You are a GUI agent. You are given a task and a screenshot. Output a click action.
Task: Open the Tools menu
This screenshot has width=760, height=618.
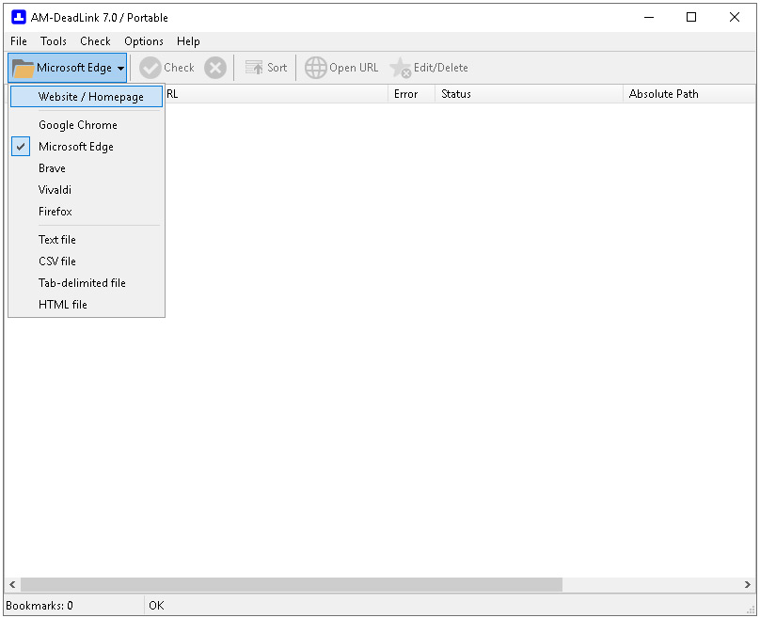pos(54,41)
